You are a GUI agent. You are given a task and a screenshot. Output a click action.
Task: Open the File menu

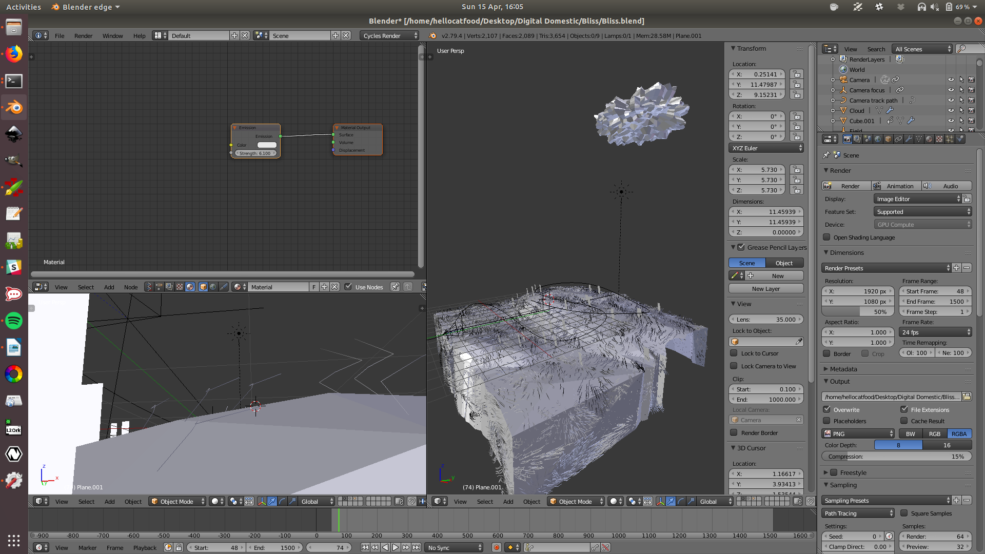coord(60,35)
